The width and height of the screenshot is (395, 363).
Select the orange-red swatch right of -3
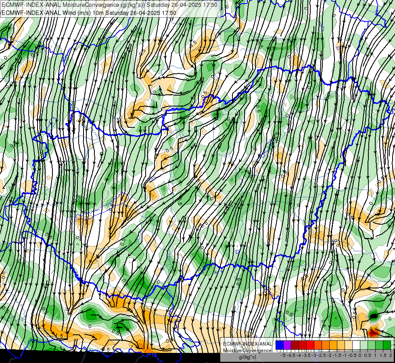318,345
